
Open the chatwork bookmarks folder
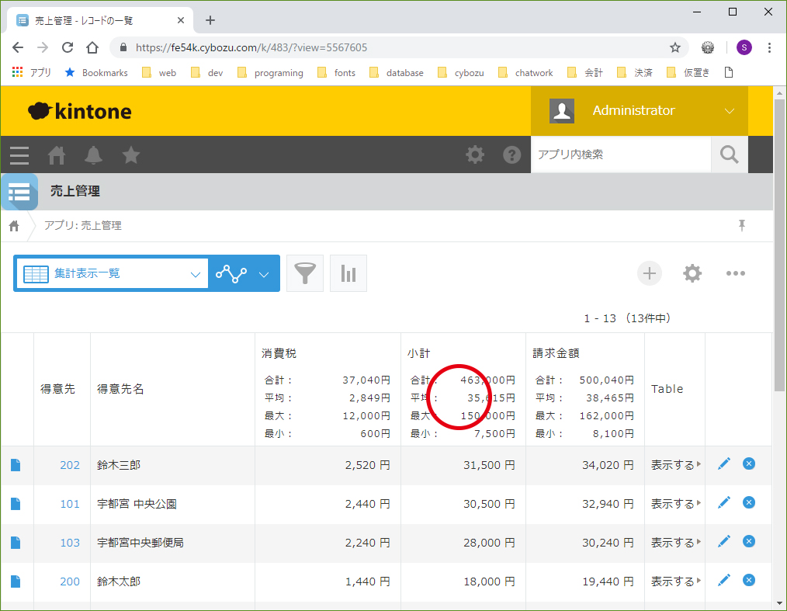(525, 73)
